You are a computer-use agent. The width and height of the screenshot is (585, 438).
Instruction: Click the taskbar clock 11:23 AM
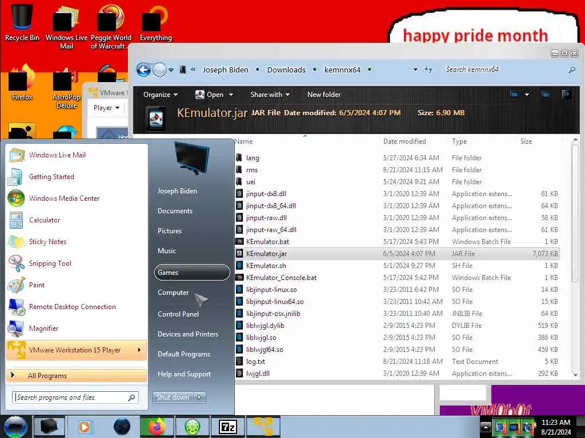[x=555, y=423]
